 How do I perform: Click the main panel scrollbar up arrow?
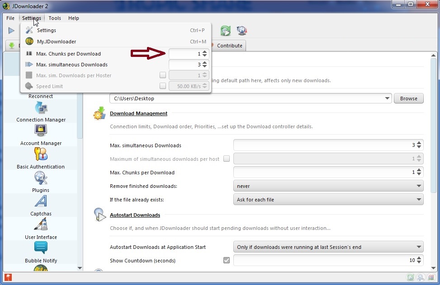coord(434,55)
